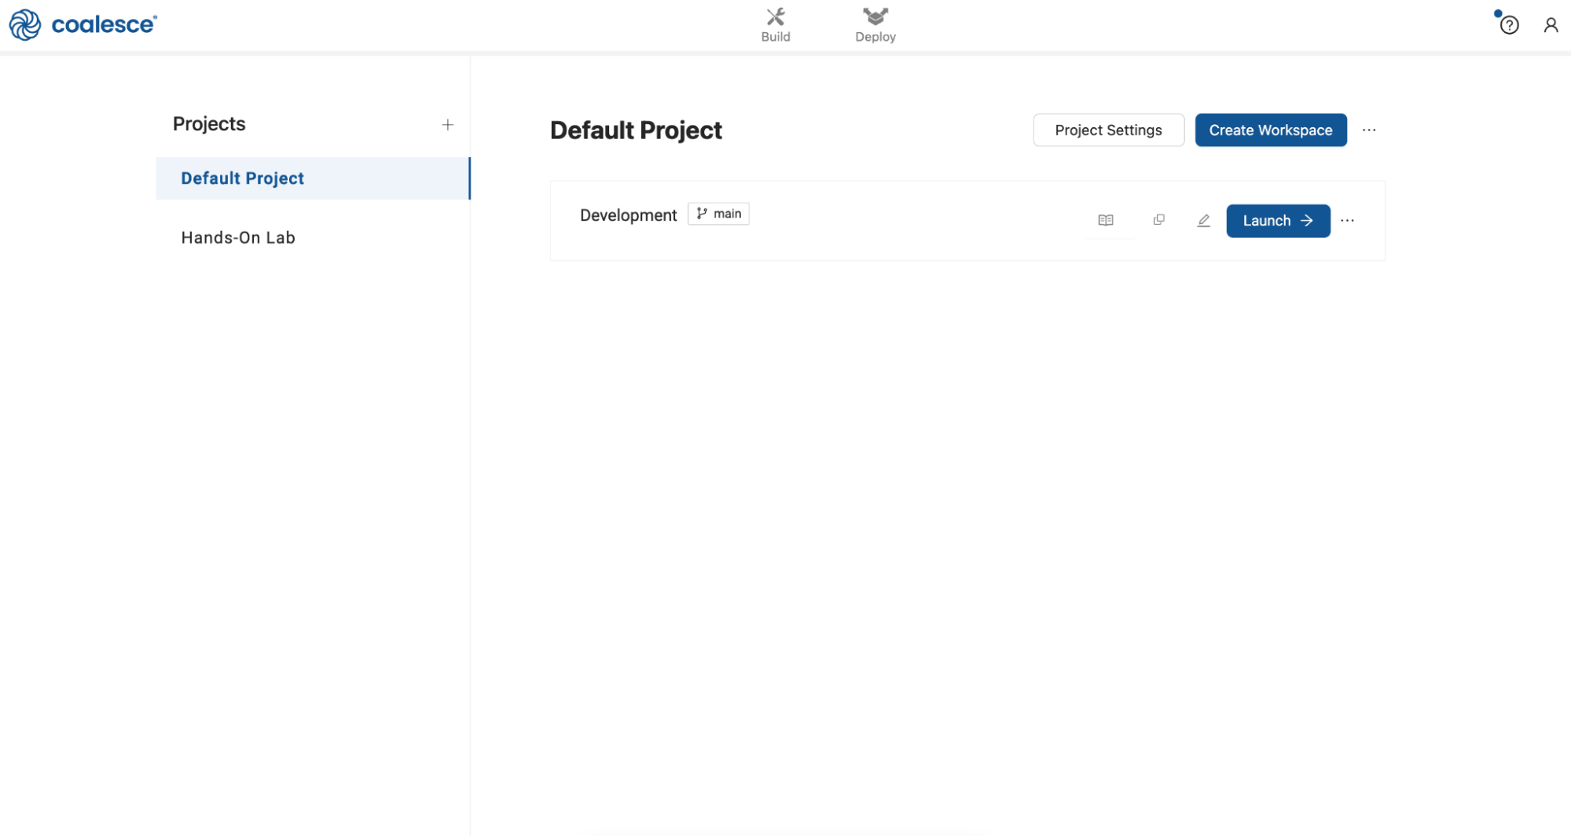
Task: Select the Default Project entry
Action: [x=242, y=178]
